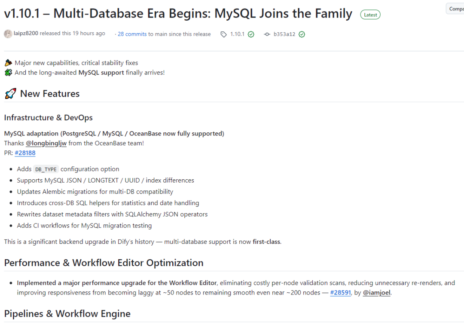Click the laipz8200 avatar image
Screen dimensions: 464x325
tap(8, 34)
